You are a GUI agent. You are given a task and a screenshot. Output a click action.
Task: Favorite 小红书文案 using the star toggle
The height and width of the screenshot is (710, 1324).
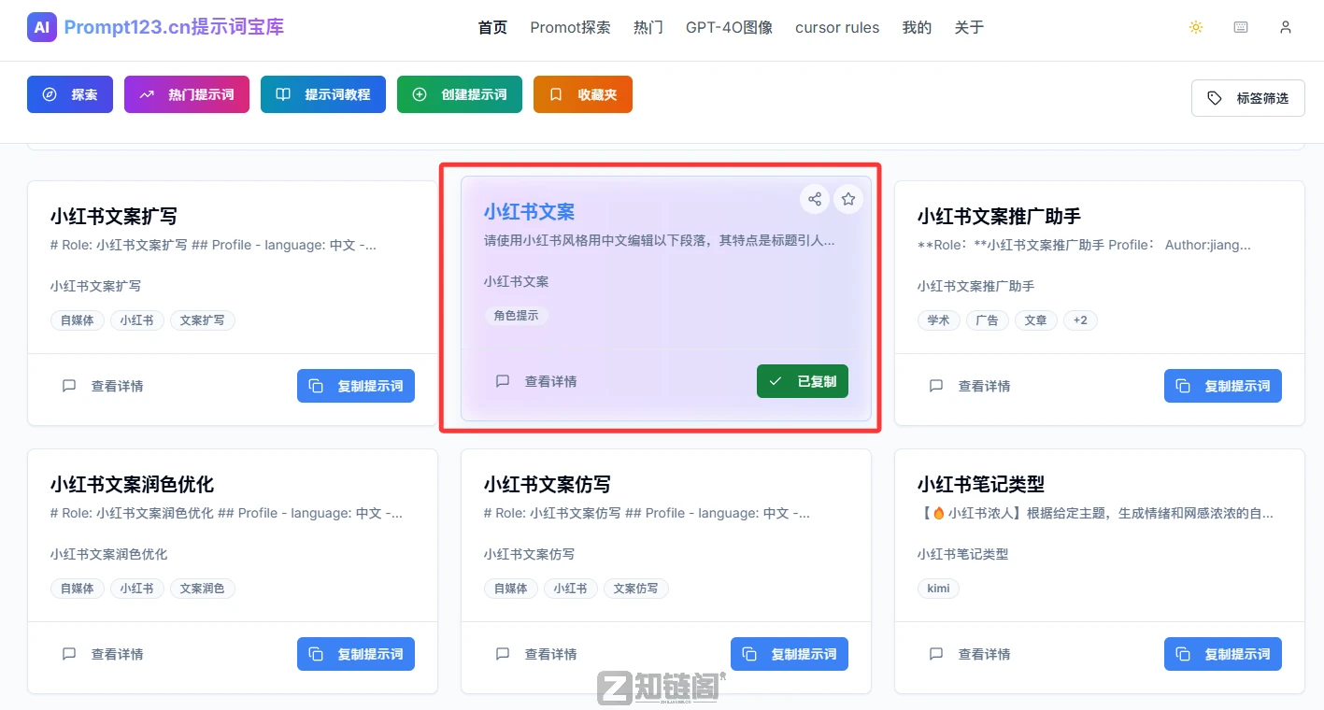pyautogui.click(x=847, y=199)
